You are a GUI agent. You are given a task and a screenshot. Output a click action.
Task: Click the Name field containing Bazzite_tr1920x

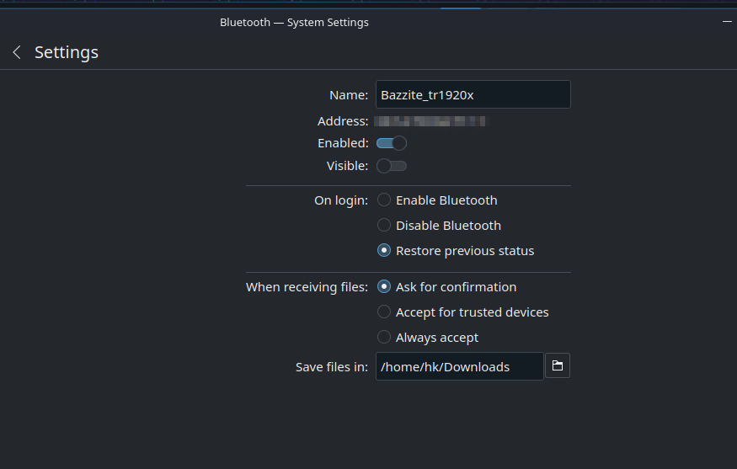coord(473,95)
